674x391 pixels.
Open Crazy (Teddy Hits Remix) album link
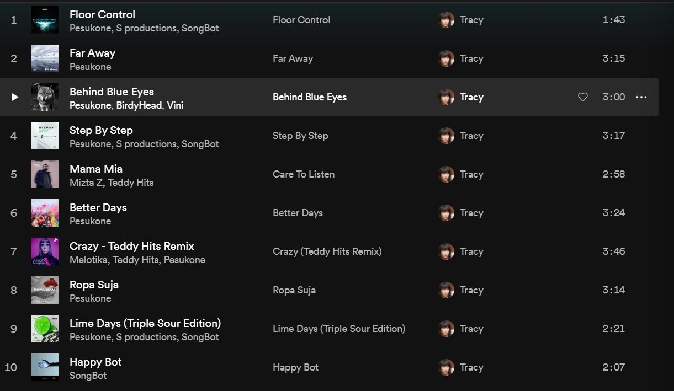click(327, 251)
